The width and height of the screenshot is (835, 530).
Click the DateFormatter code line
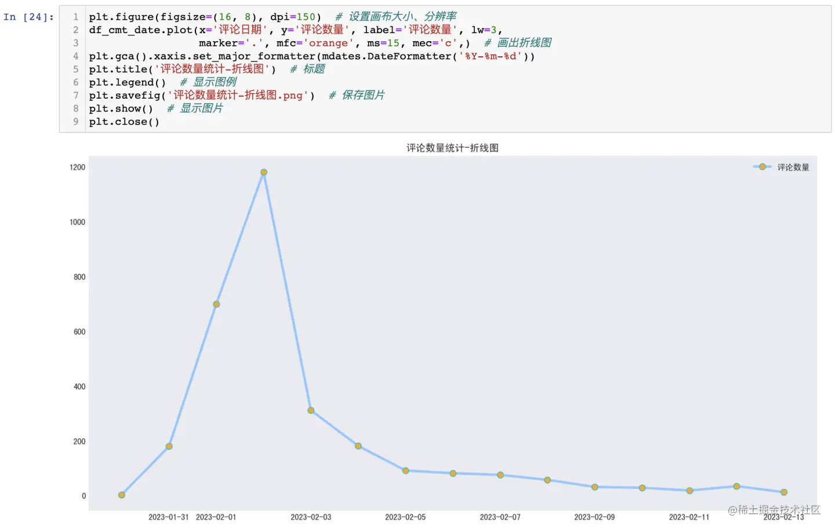pos(312,56)
